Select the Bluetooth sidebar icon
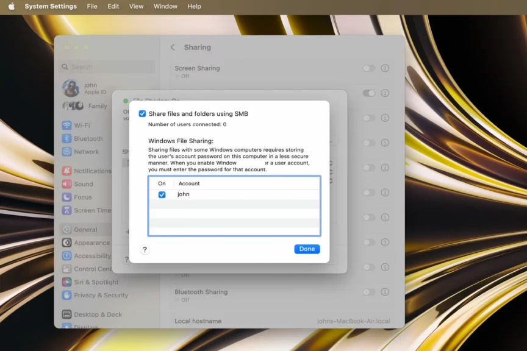 tap(66, 139)
